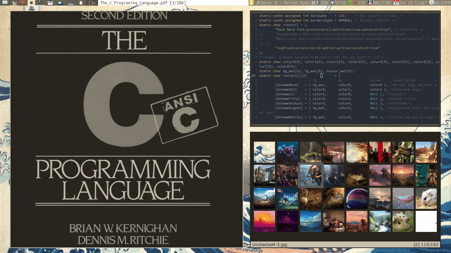Select the red banner knights thumbnail

(380, 152)
